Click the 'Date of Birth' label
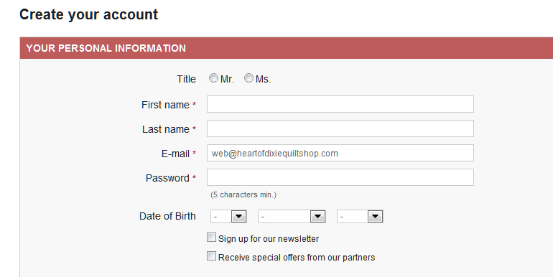 167,216
